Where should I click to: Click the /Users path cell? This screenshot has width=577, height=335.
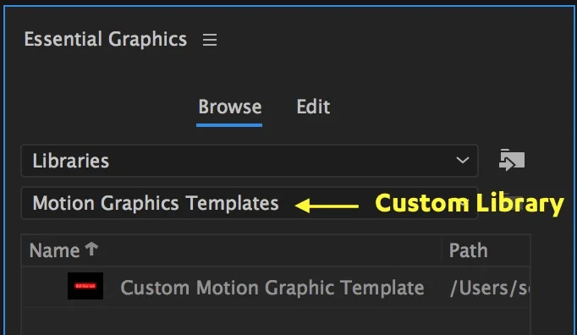coord(489,288)
